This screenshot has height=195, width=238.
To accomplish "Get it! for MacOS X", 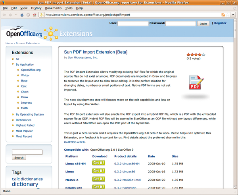I will pyautogui.click(x=99, y=179).
